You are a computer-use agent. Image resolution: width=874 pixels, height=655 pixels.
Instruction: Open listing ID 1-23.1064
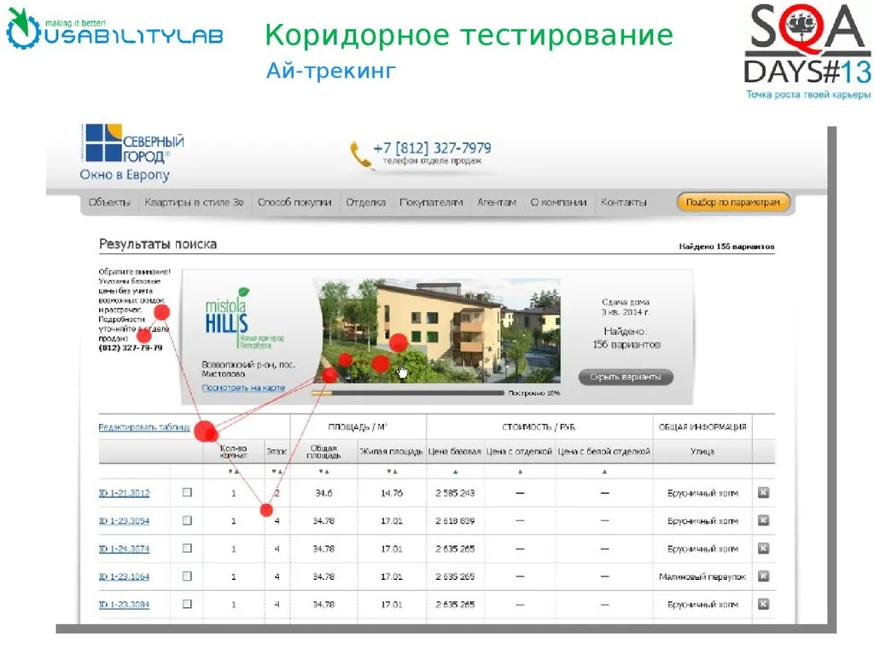click(125, 577)
